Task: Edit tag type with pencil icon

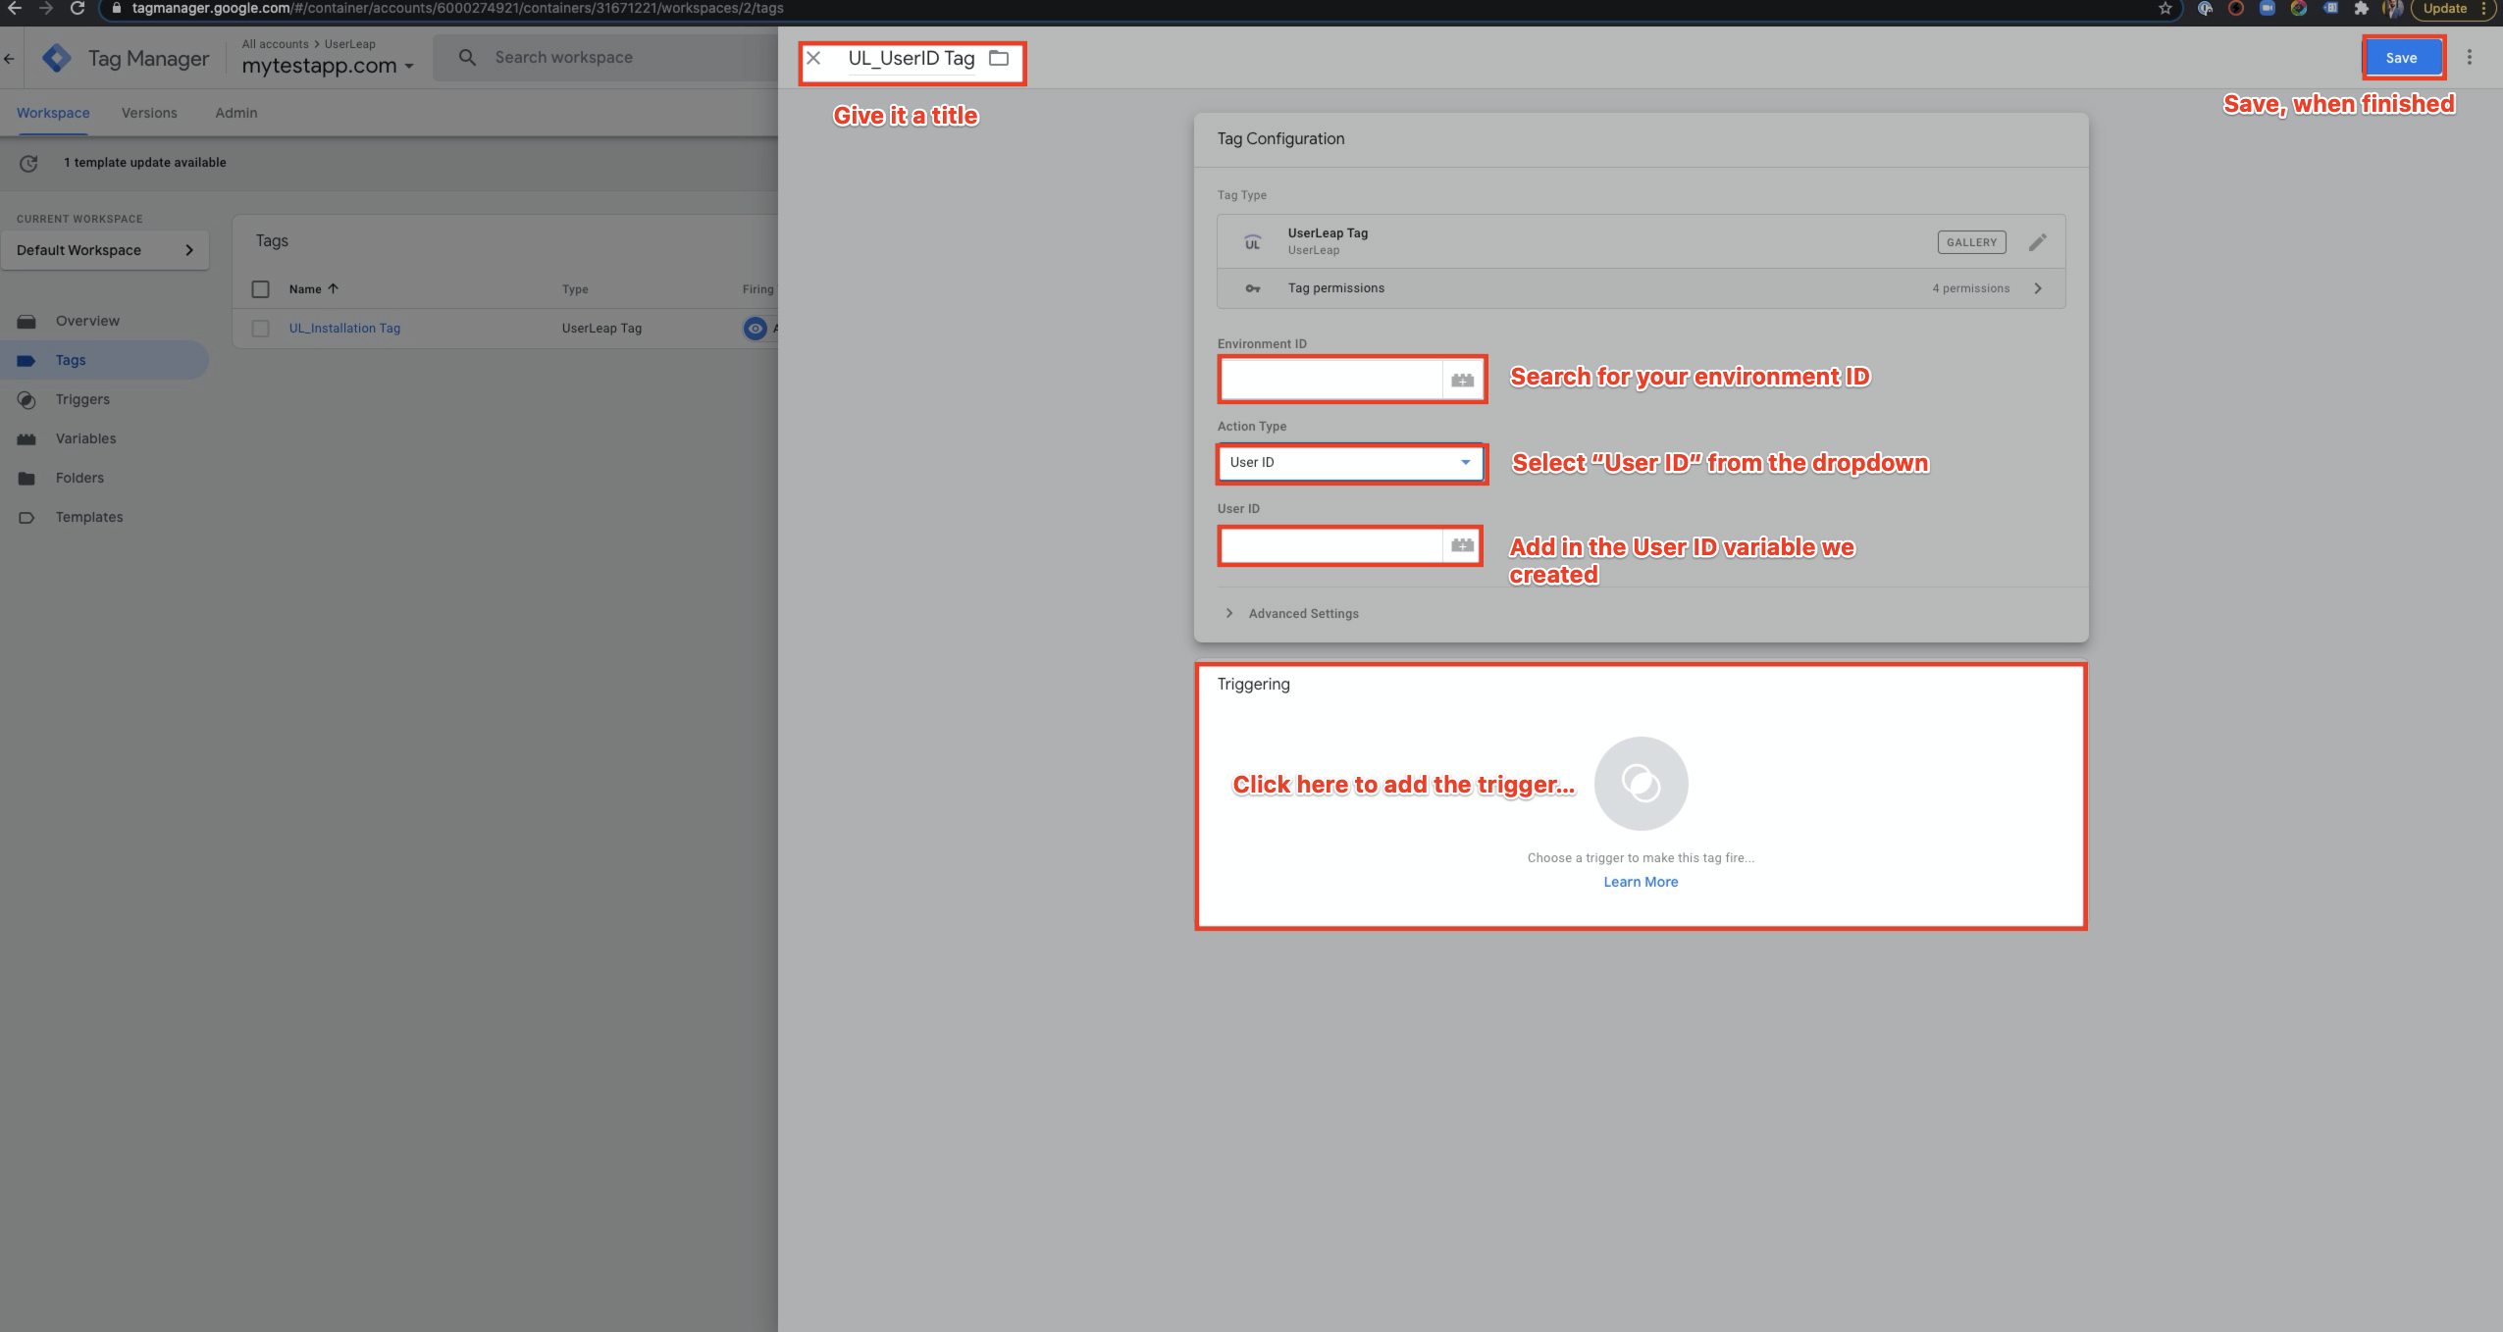Action: coord(2038,241)
